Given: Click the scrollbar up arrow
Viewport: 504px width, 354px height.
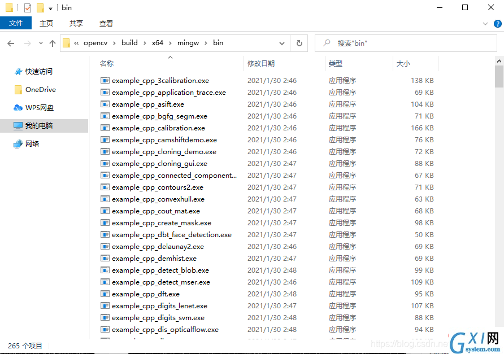Looking at the screenshot, I should 499,61.
